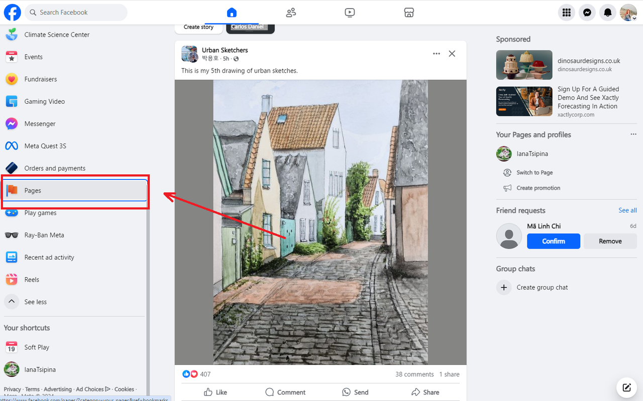Image resolution: width=643 pixels, height=401 pixels.
Task: Remove Mã Linh Chi's friend request
Action: click(x=610, y=241)
